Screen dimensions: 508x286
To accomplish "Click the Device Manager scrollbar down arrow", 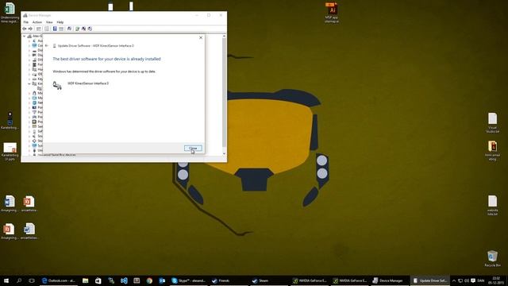I will pos(224,153).
